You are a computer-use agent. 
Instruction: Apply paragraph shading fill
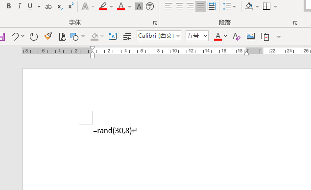(249, 6)
